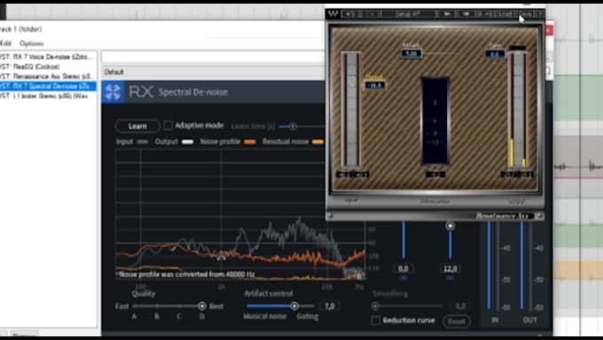Screen dimensions: 603x340
Task: Click the OUT level meter
Action: point(526,265)
